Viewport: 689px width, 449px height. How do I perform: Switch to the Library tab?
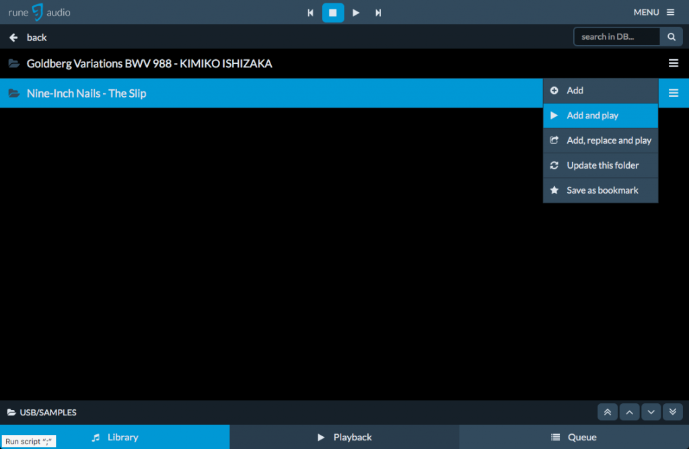coord(114,437)
